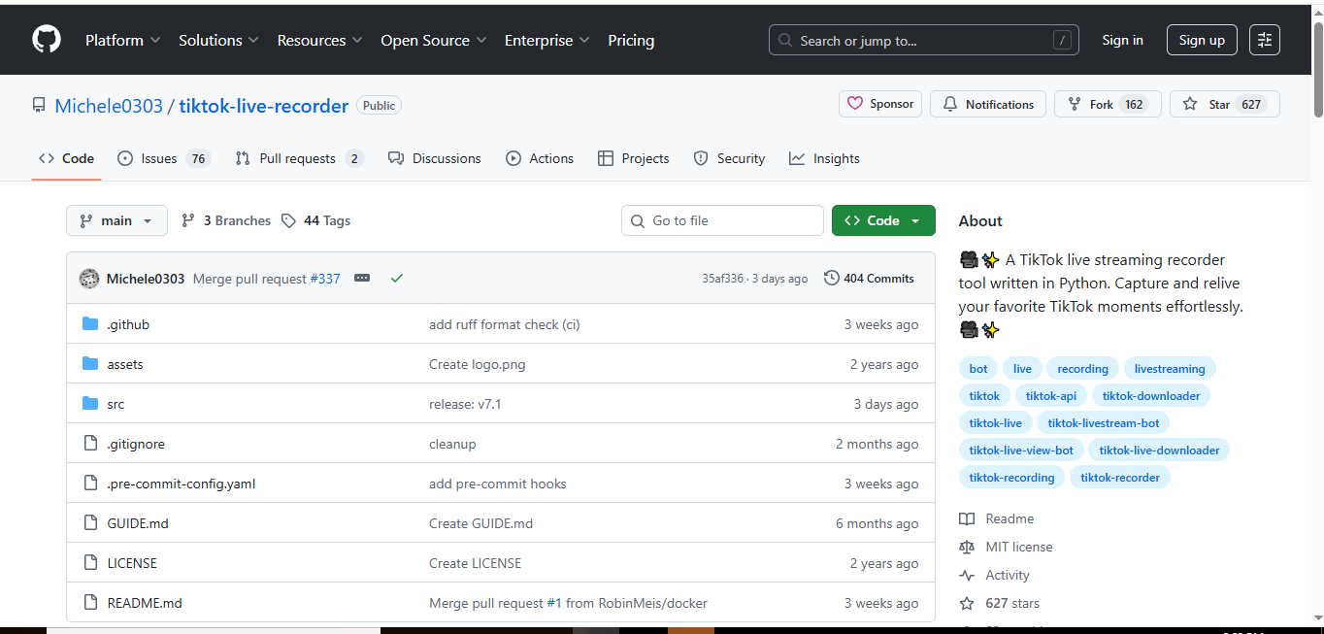Select the Code tab

[x=66, y=158]
